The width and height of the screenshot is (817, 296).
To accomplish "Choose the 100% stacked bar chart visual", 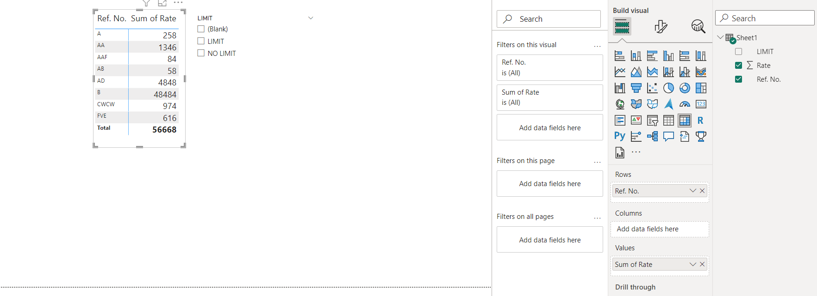I will [x=685, y=56].
